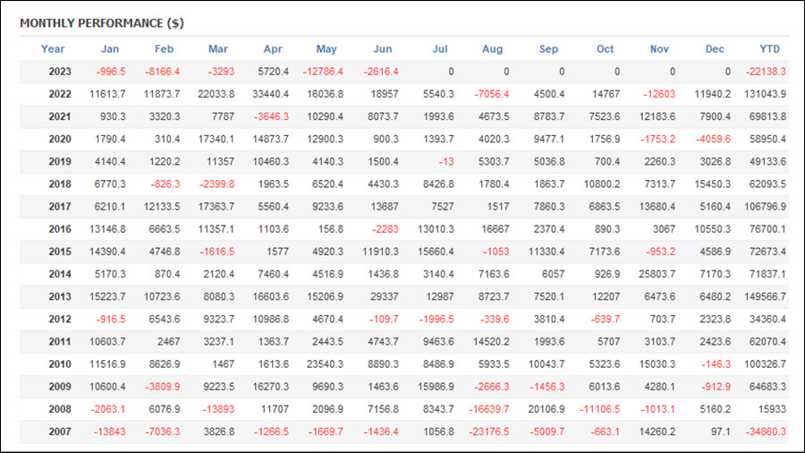Viewport: 805px width, 453px height.
Task: Select the Mar column header
Action: point(217,49)
